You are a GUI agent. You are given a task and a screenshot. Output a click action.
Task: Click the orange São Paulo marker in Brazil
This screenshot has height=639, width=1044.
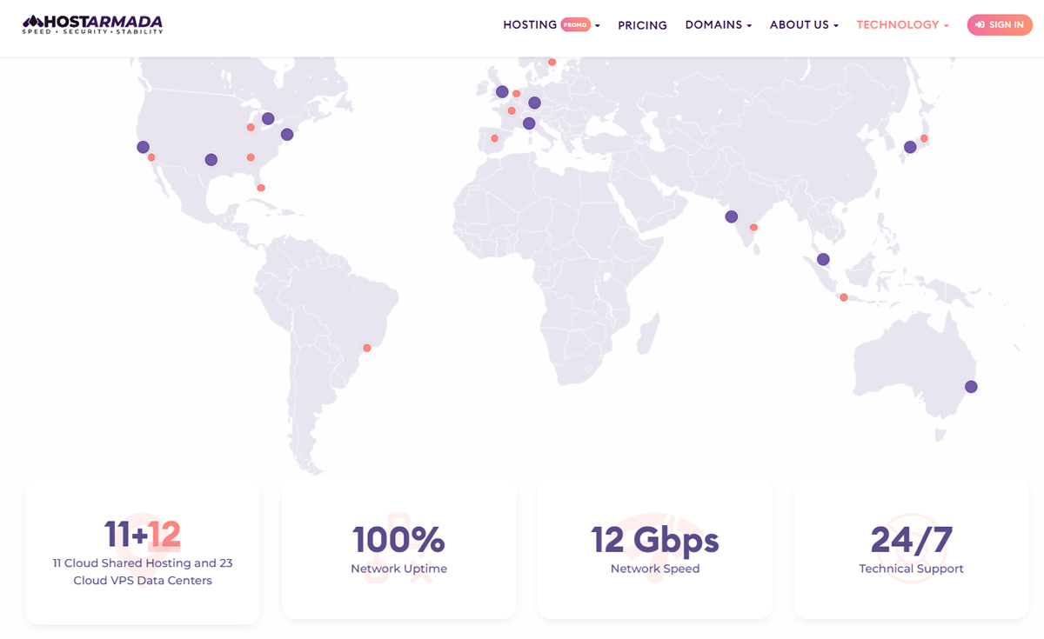click(x=366, y=348)
